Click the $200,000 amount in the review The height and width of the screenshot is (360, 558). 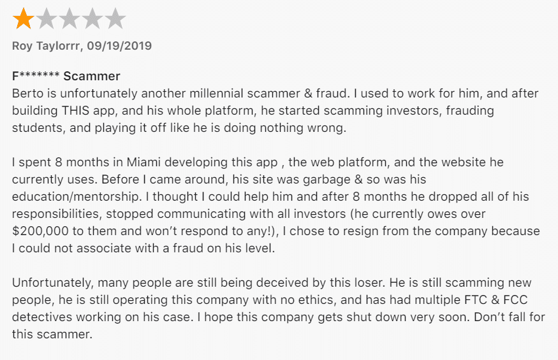pos(40,231)
